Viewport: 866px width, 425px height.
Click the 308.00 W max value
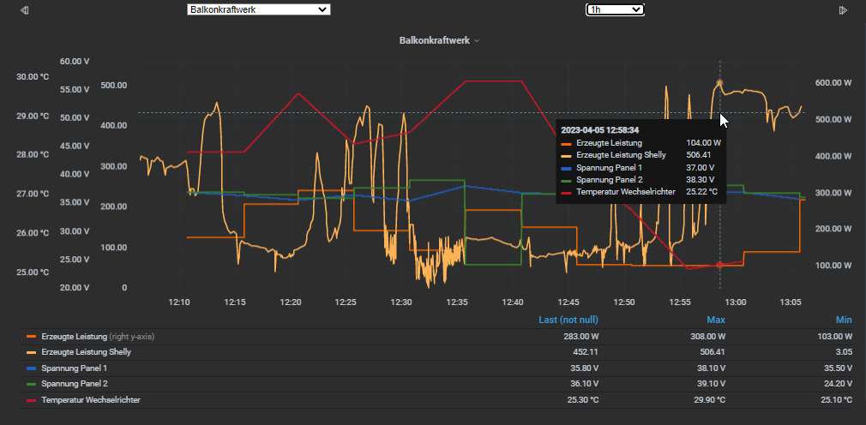(x=707, y=336)
